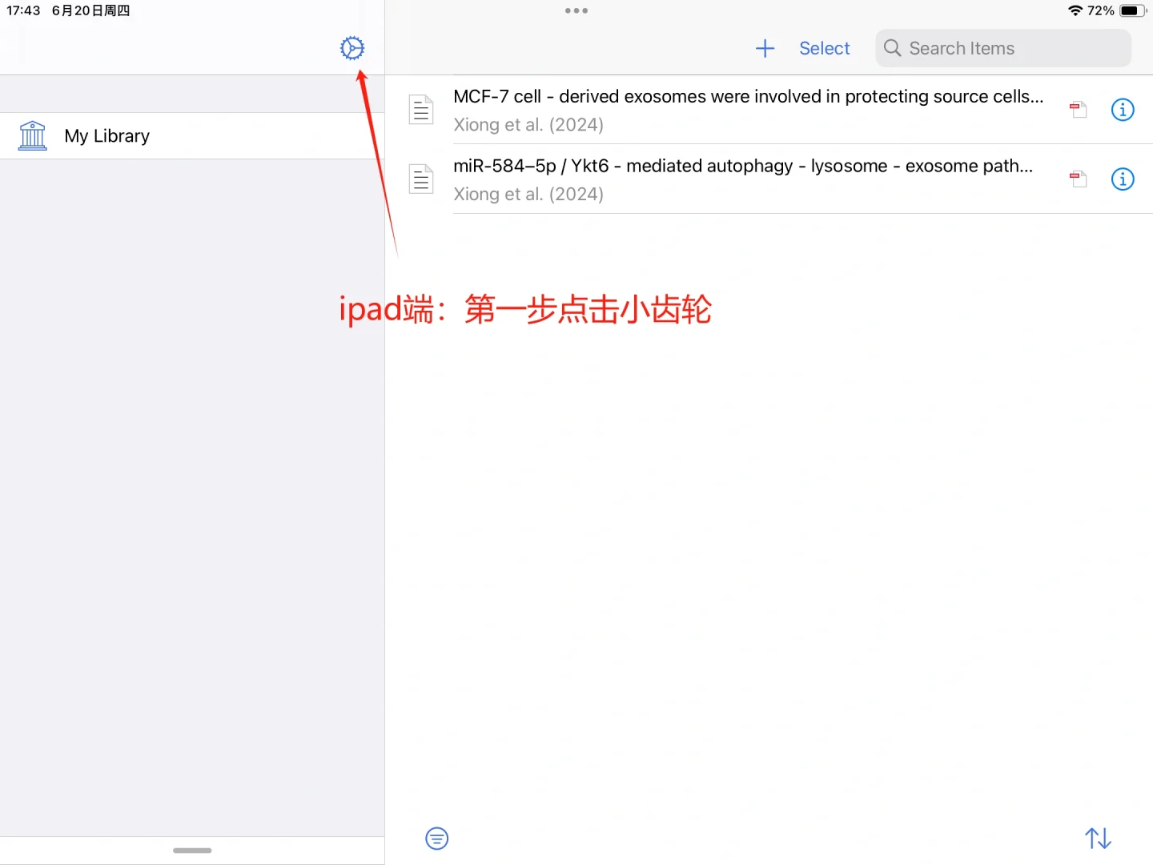Open the PDF attachment of the MCF-7 paper
Image resolution: width=1153 pixels, height=865 pixels.
(x=1078, y=110)
